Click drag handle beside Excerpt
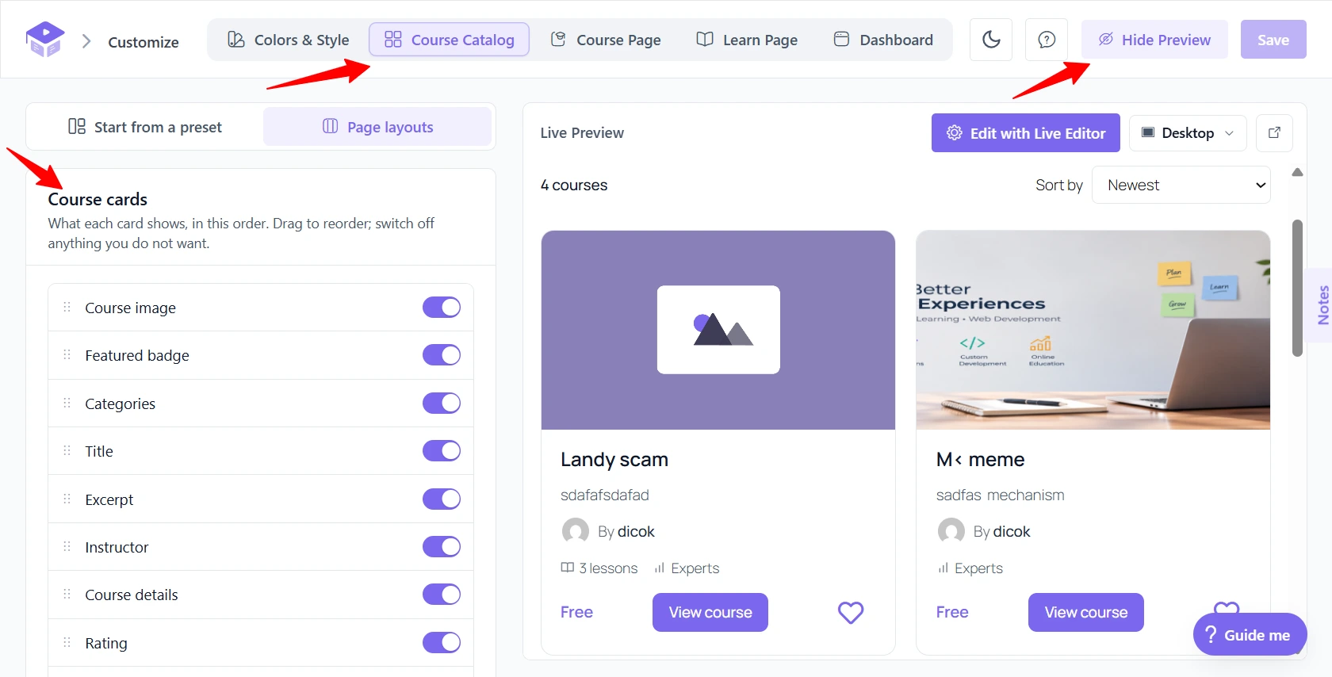 tap(67, 499)
